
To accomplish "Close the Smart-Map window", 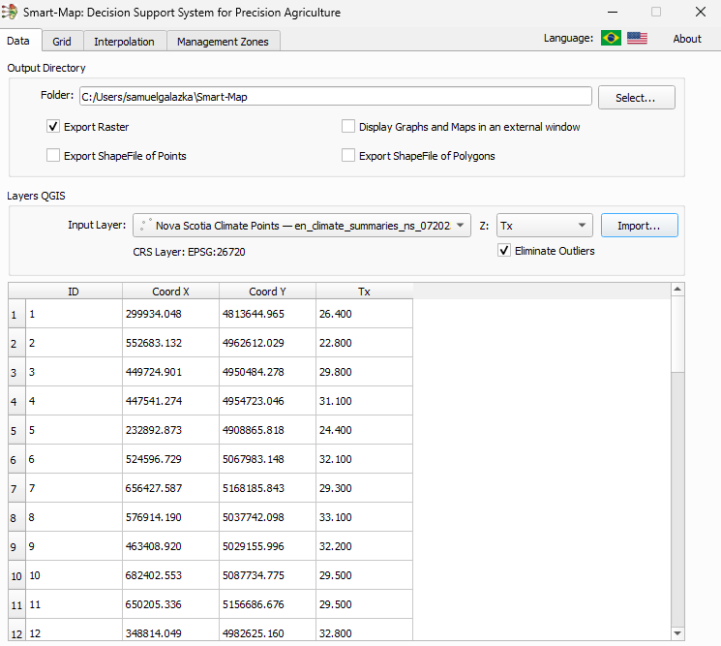I will 700,13.
